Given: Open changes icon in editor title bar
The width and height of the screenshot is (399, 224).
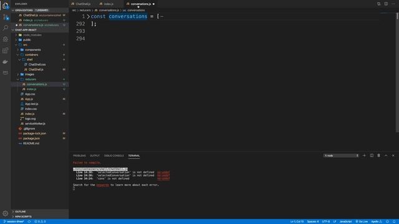Looking at the screenshot, I should point(378,4).
